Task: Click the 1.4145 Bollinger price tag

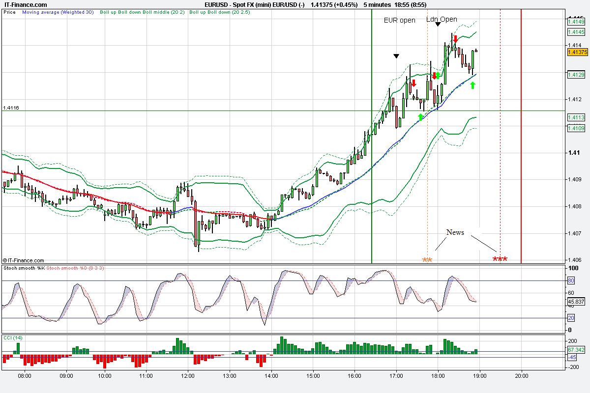Action: tap(576, 32)
